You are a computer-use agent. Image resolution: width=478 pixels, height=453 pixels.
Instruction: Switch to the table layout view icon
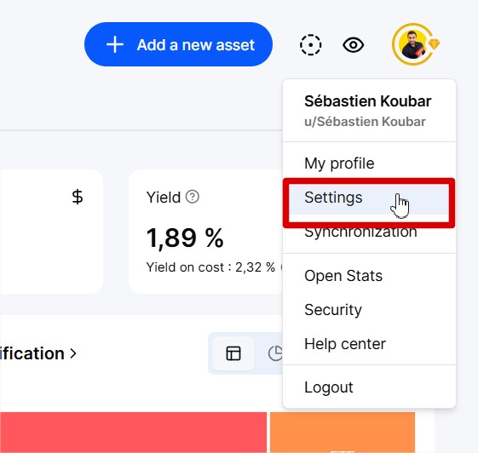[x=233, y=353]
